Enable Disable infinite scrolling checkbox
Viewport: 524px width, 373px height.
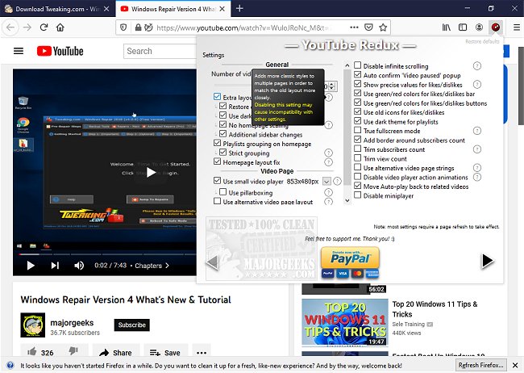point(358,65)
